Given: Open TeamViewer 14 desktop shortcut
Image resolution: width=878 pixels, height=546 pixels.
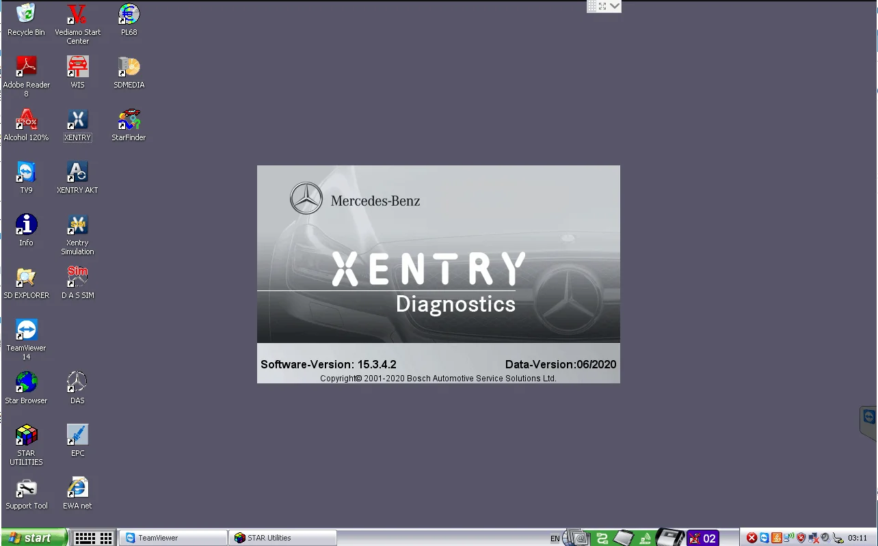Looking at the screenshot, I should point(26,340).
